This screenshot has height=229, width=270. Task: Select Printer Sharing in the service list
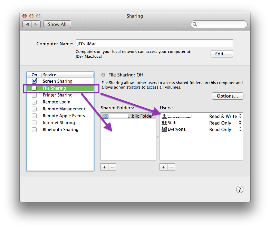click(58, 95)
